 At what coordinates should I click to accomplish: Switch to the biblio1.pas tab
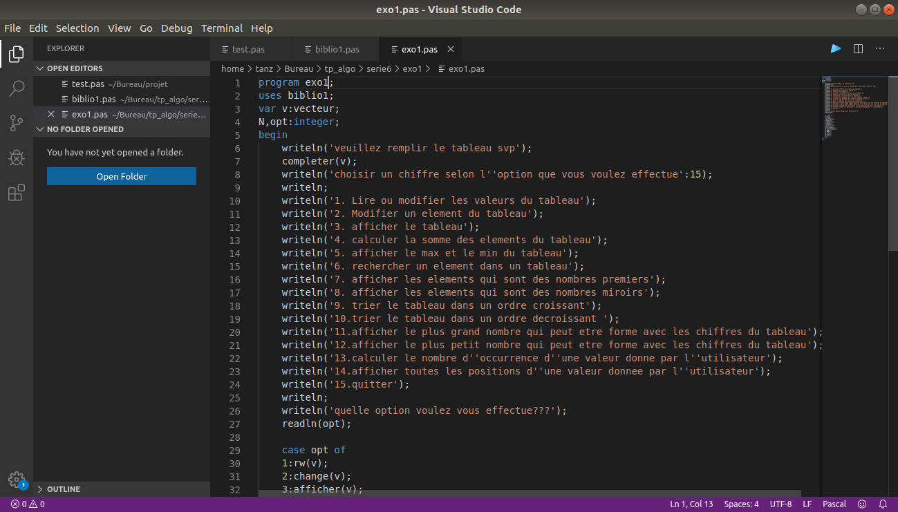(x=336, y=49)
